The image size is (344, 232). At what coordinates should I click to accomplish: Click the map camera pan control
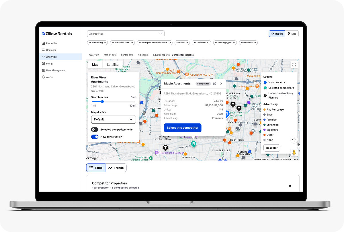[x=294, y=139]
